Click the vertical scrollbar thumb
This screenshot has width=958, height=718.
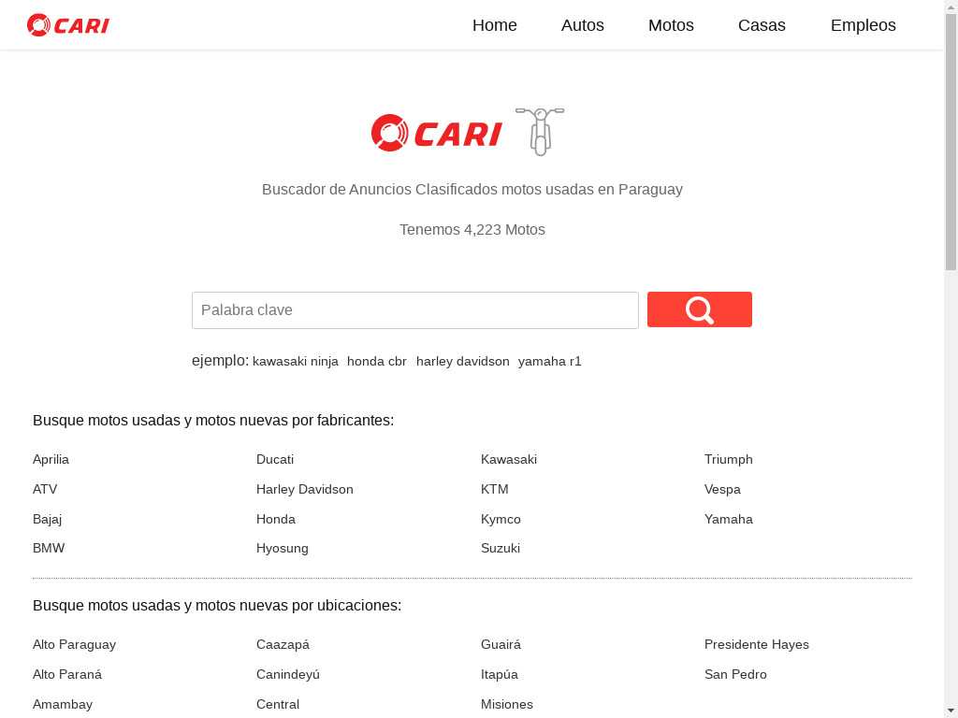click(x=951, y=141)
